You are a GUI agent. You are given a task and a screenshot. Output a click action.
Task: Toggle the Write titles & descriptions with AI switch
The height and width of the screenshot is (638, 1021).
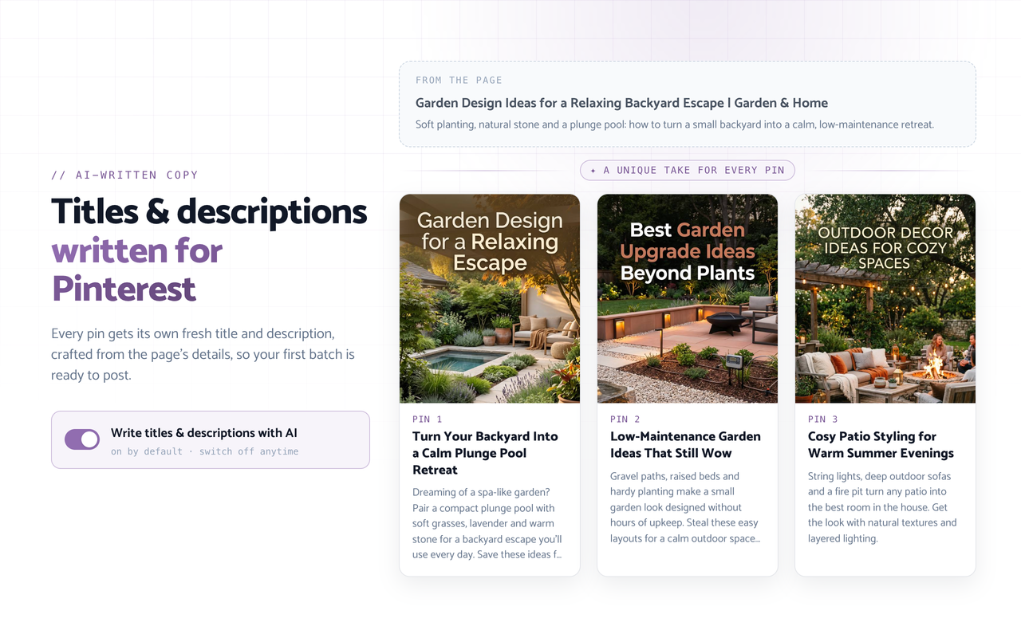coord(82,439)
